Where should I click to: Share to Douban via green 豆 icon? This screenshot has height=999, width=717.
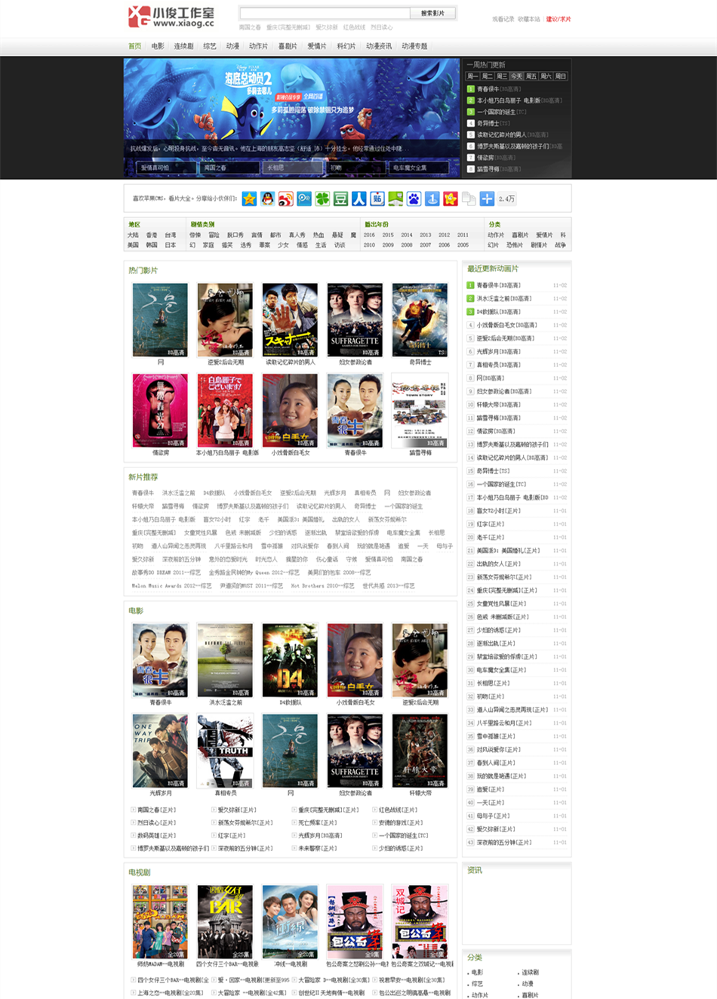[341, 199]
